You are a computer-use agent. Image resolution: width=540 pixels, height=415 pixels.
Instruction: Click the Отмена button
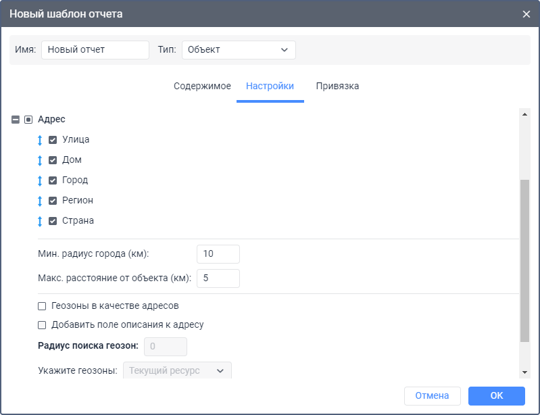[432, 395]
